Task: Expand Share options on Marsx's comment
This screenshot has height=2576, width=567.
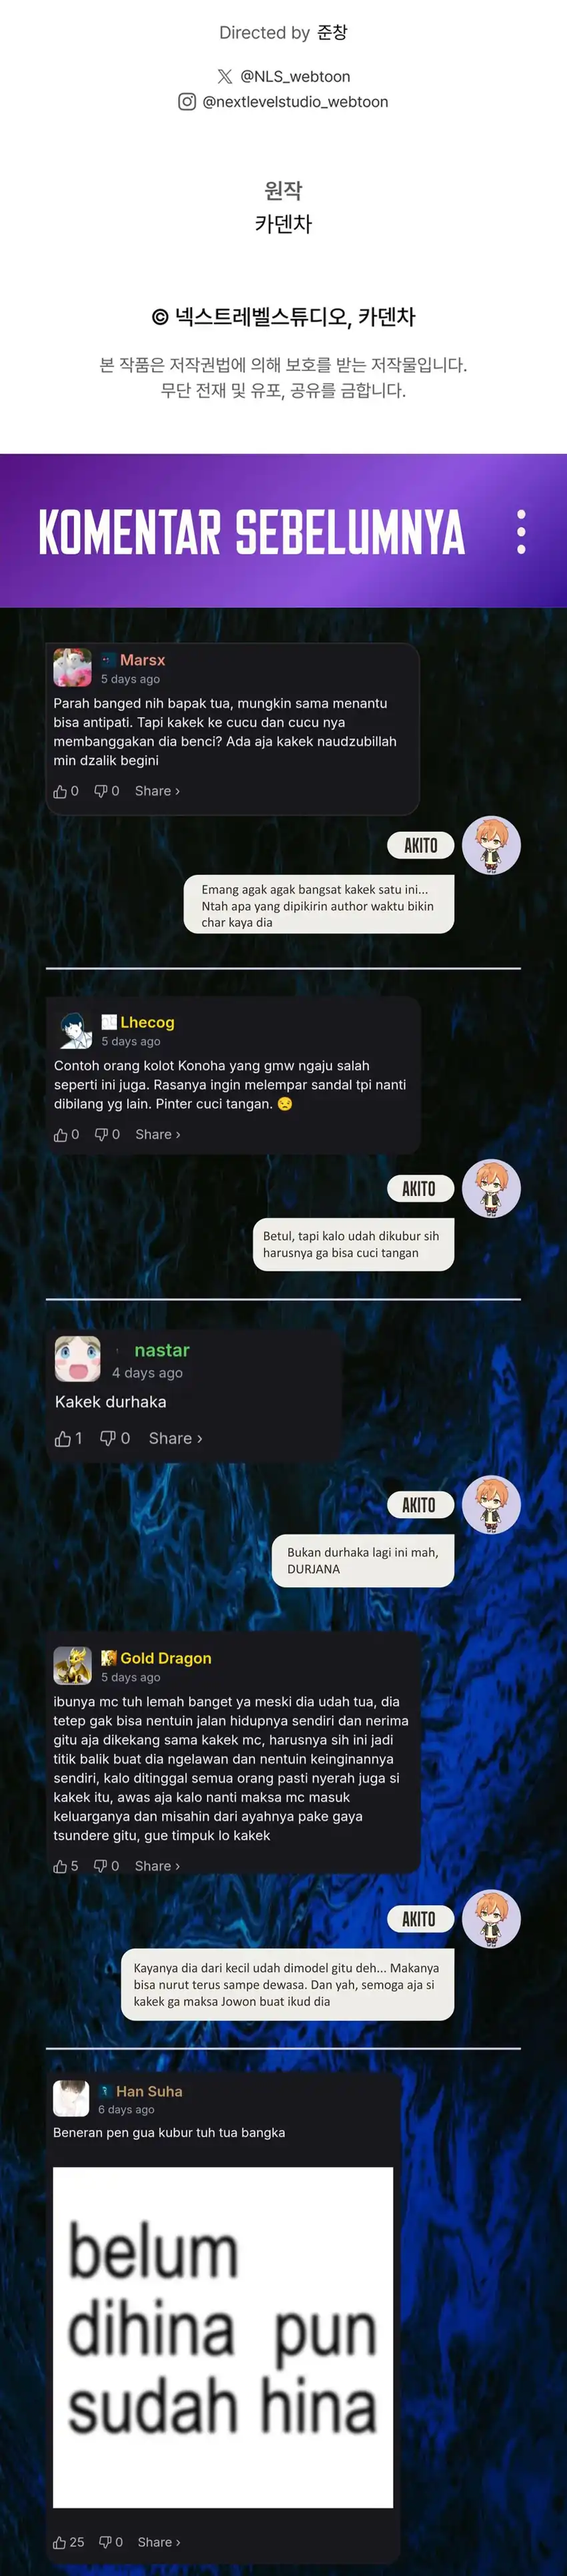Action: 157,791
